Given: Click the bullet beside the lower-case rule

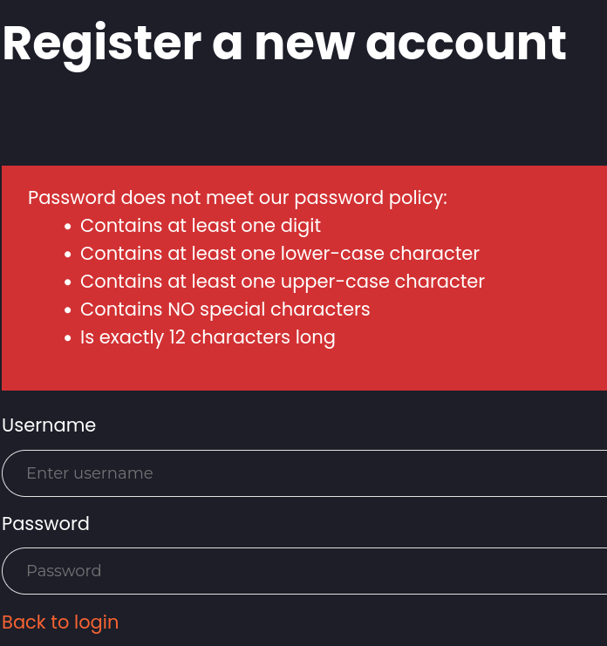Looking at the screenshot, I should tap(68, 255).
